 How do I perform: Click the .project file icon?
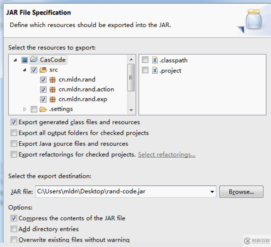155,71
